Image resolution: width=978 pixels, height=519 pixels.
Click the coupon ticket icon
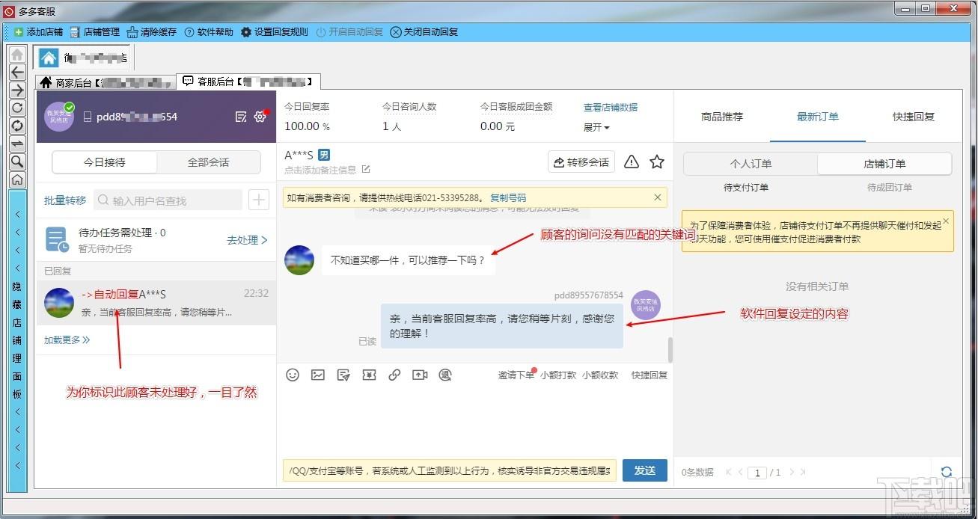click(369, 375)
